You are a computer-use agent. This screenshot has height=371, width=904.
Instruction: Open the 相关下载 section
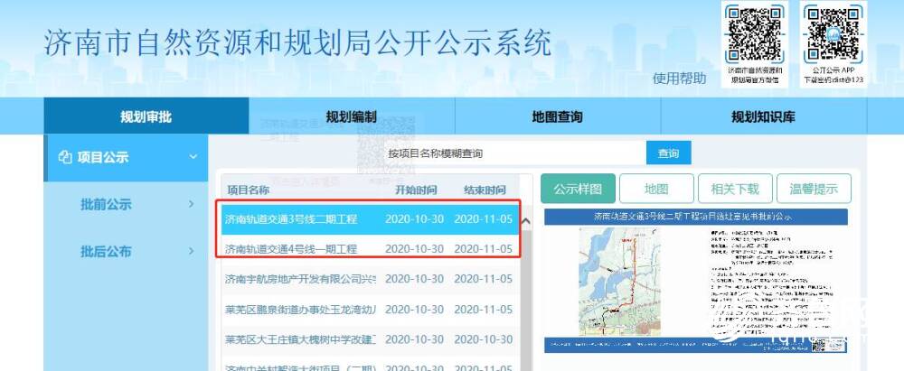[734, 190]
